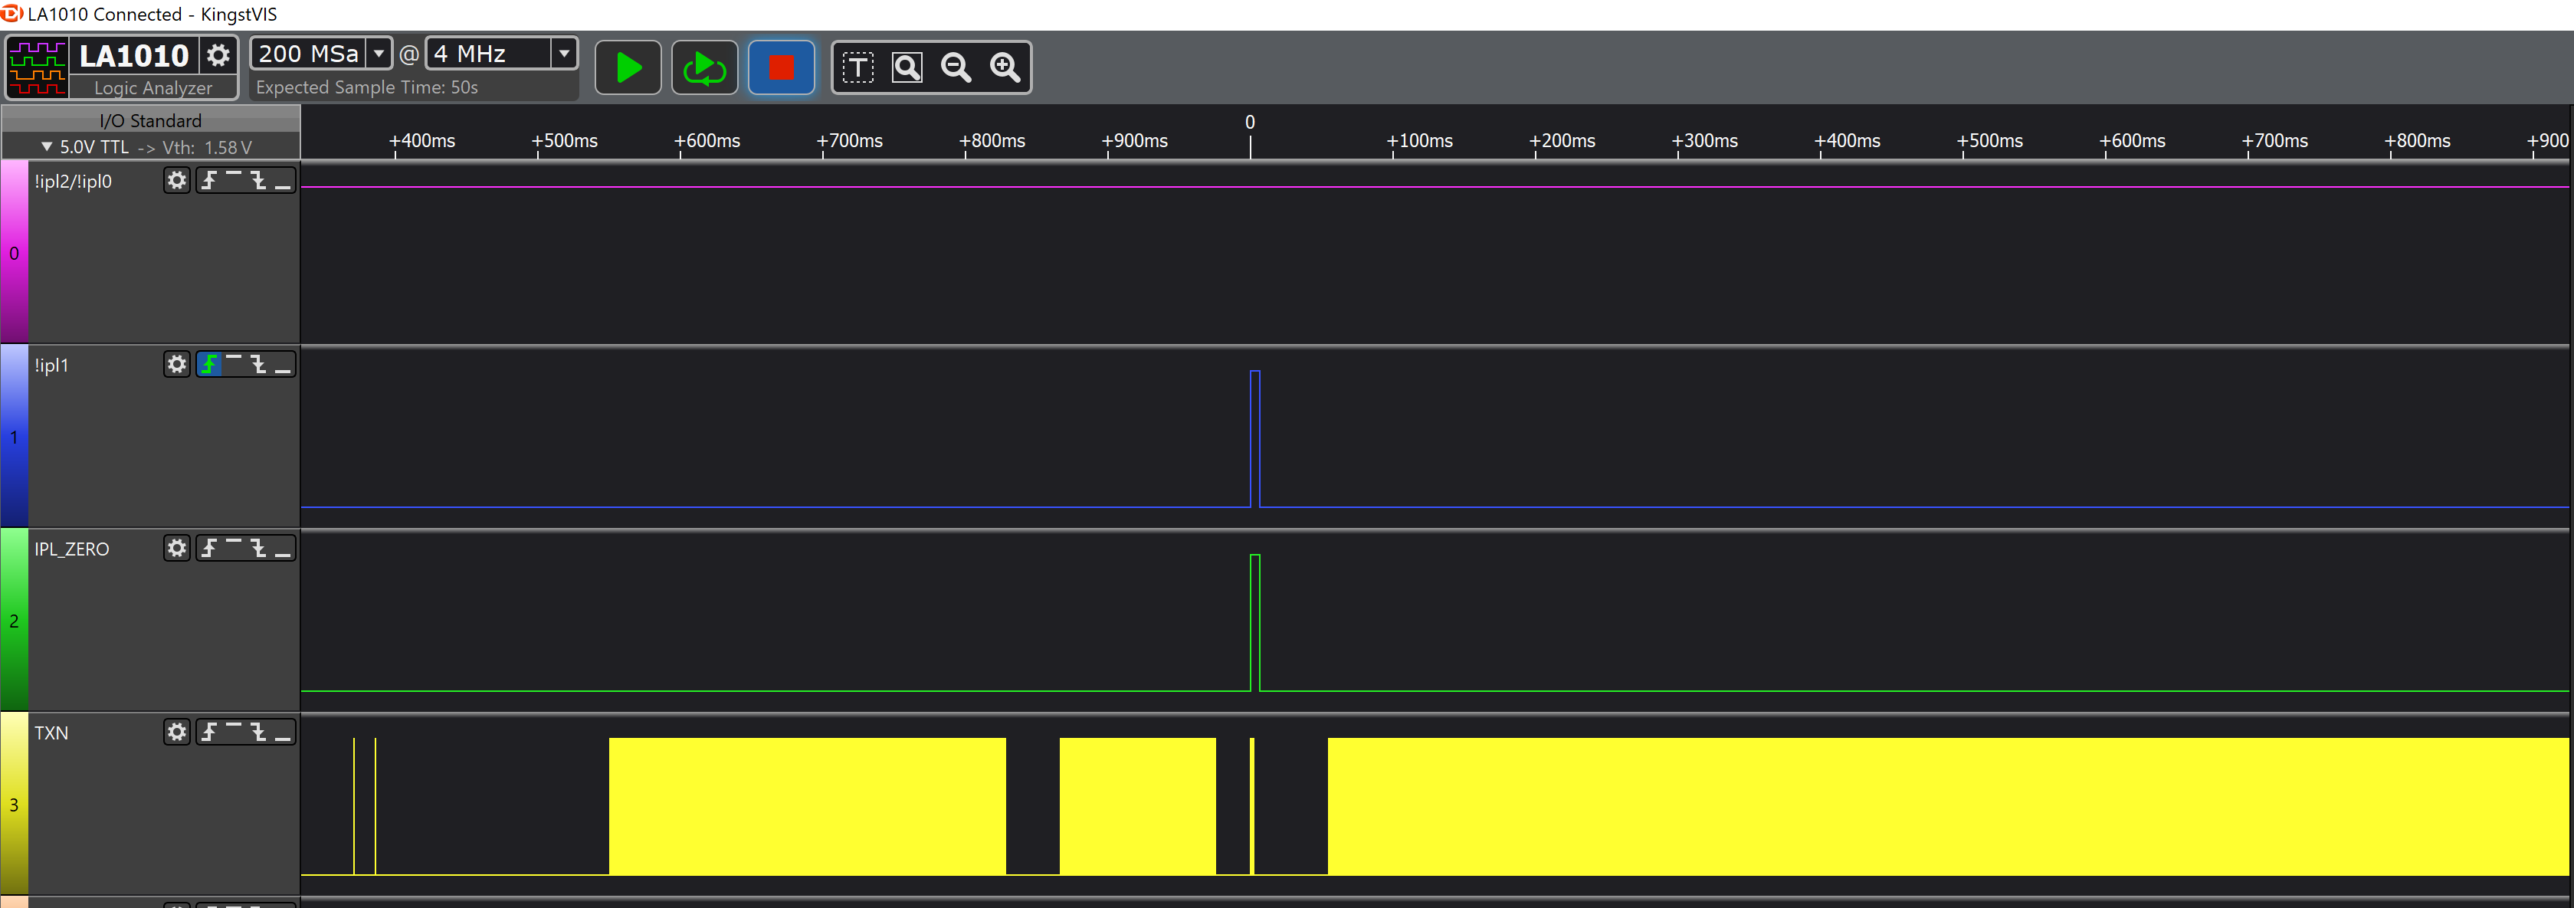This screenshot has height=908, width=2574.
Task: Click the first thin TXN pulse before +400ms
Action: 354,807
